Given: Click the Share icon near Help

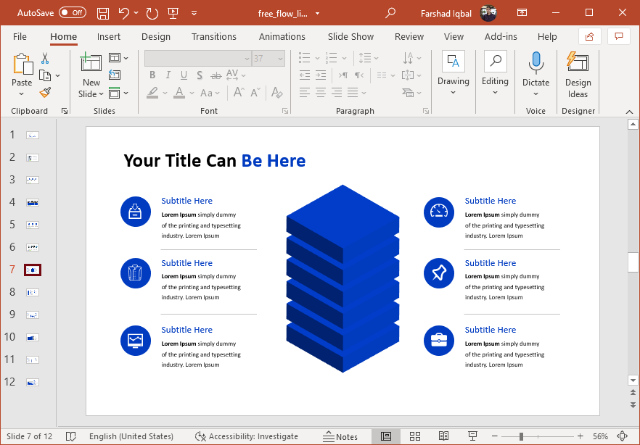Looking at the screenshot, I should pyautogui.click(x=589, y=36).
